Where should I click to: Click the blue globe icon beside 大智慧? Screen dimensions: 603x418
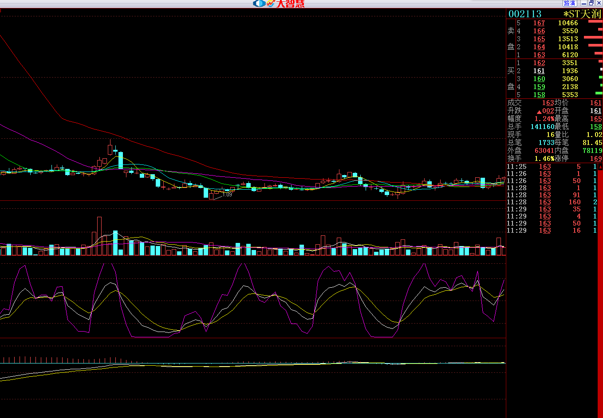click(259, 4)
